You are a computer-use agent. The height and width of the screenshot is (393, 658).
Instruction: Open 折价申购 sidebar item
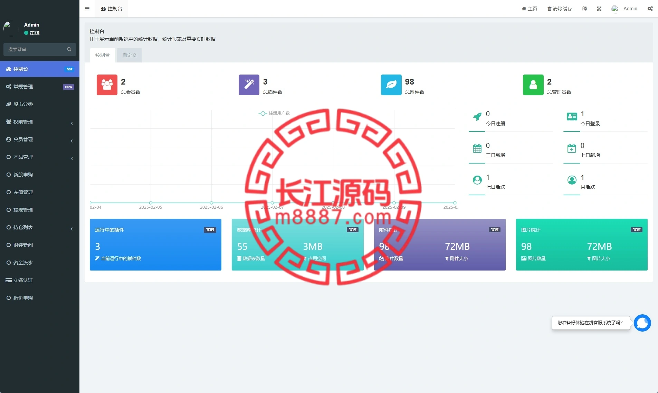(x=40, y=298)
